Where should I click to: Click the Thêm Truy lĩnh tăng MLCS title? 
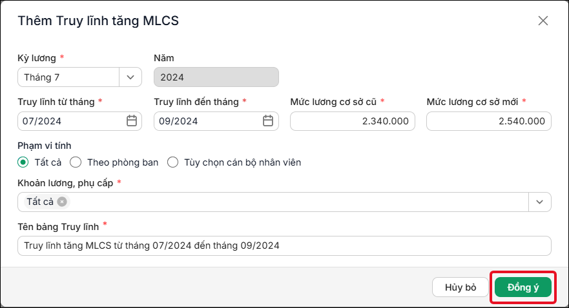[98, 21]
